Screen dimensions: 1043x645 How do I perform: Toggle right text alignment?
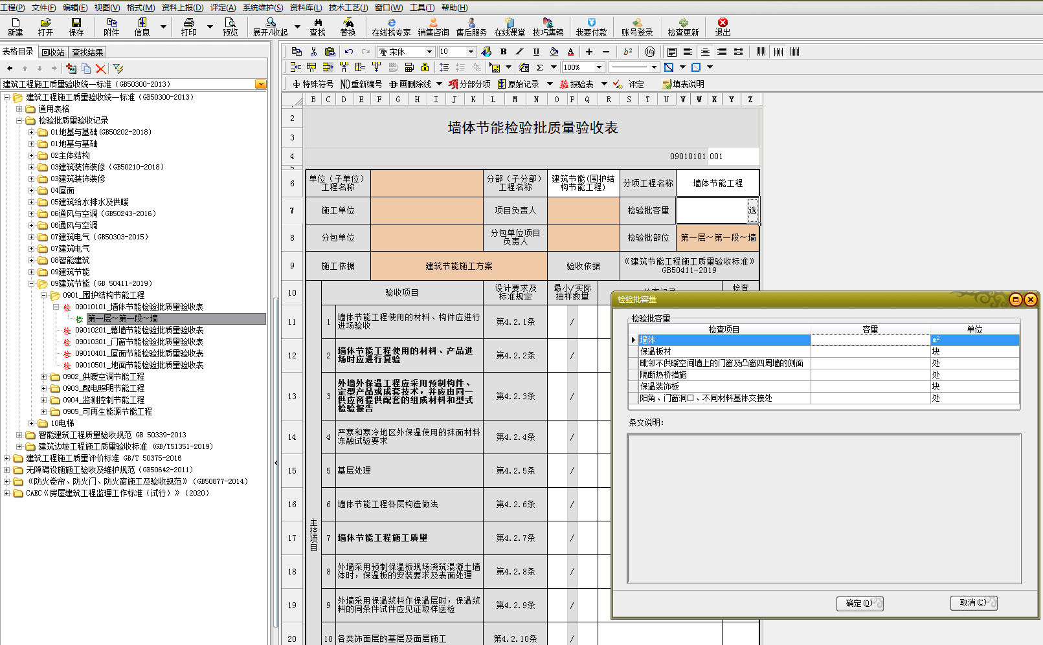click(722, 52)
